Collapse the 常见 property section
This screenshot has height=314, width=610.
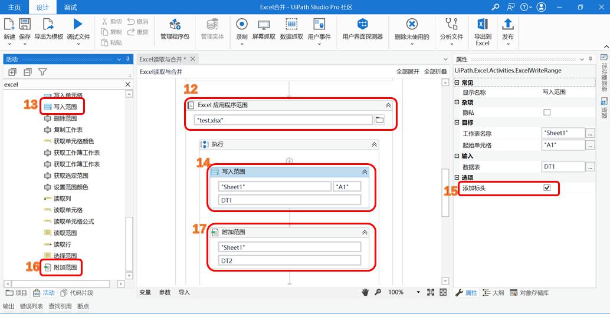tap(457, 83)
